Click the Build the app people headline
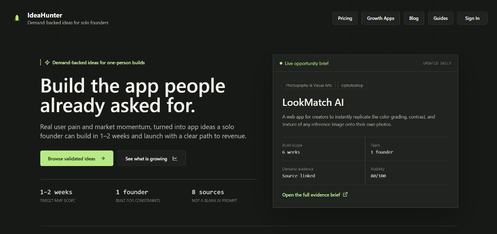 point(133,96)
